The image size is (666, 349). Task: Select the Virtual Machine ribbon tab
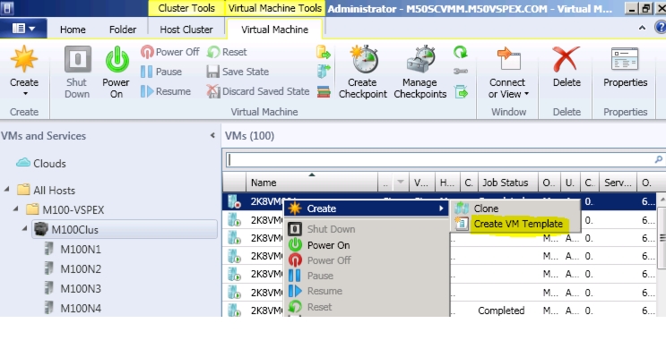pos(275,30)
